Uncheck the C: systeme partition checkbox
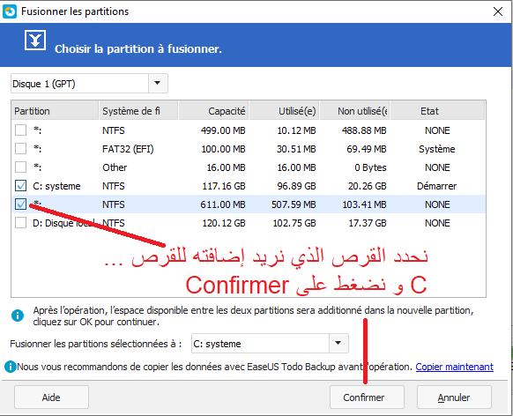Viewport: 513px width, 416px height. (20, 186)
